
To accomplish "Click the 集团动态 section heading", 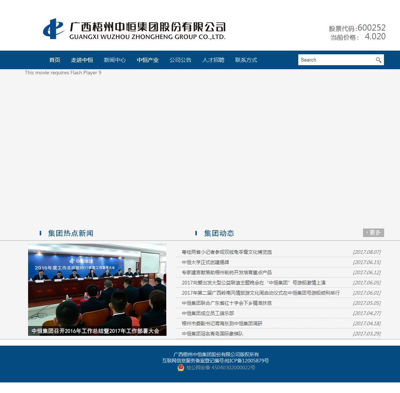I will point(219,233).
